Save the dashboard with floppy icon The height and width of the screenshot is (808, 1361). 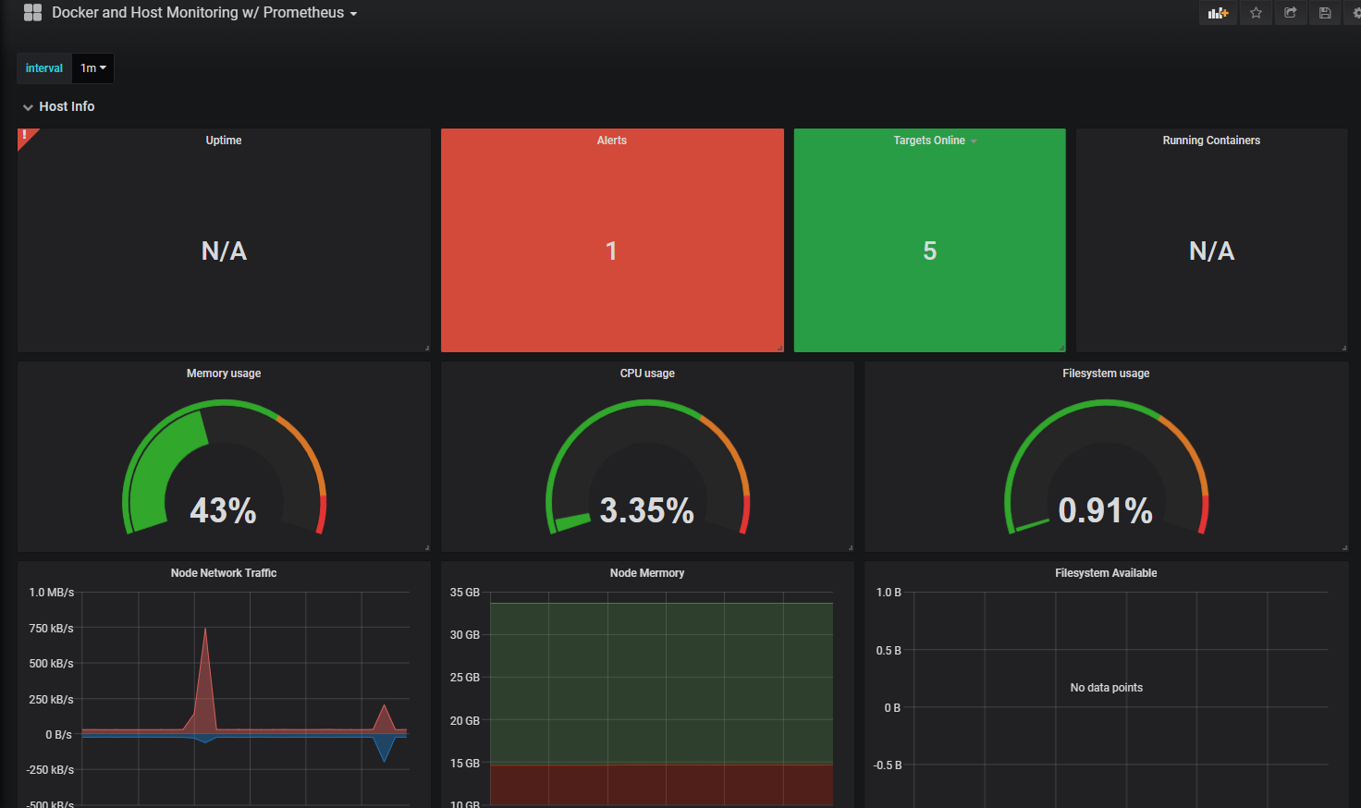(1325, 13)
